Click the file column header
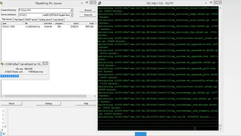 coord(33,23)
